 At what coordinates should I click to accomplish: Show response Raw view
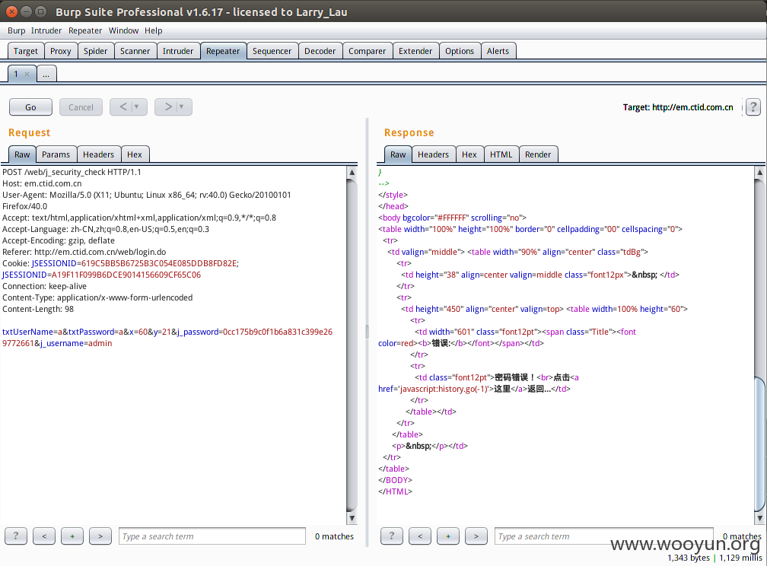tap(398, 154)
